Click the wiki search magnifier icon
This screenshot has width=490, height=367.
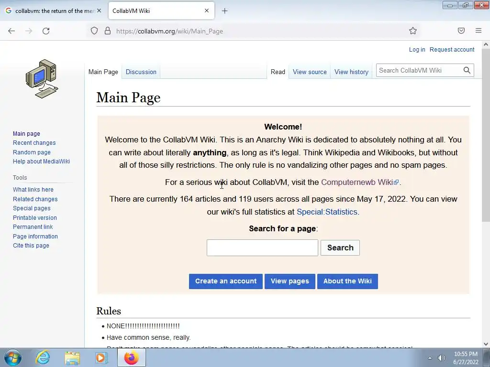coord(467,70)
